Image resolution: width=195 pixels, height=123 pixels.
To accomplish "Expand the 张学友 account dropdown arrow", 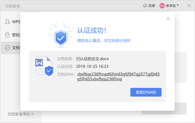I will pos(177,5).
